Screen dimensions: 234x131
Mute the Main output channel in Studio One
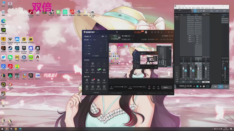click(x=223, y=66)
